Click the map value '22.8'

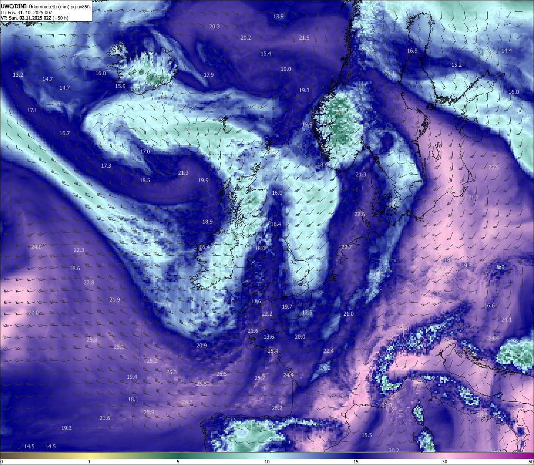pos(89,282)
